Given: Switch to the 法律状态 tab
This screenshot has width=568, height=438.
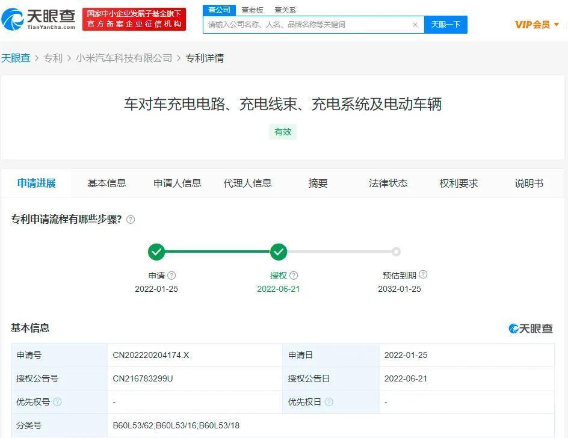Looking at the screenshot, I should click(x=388, y=183).
